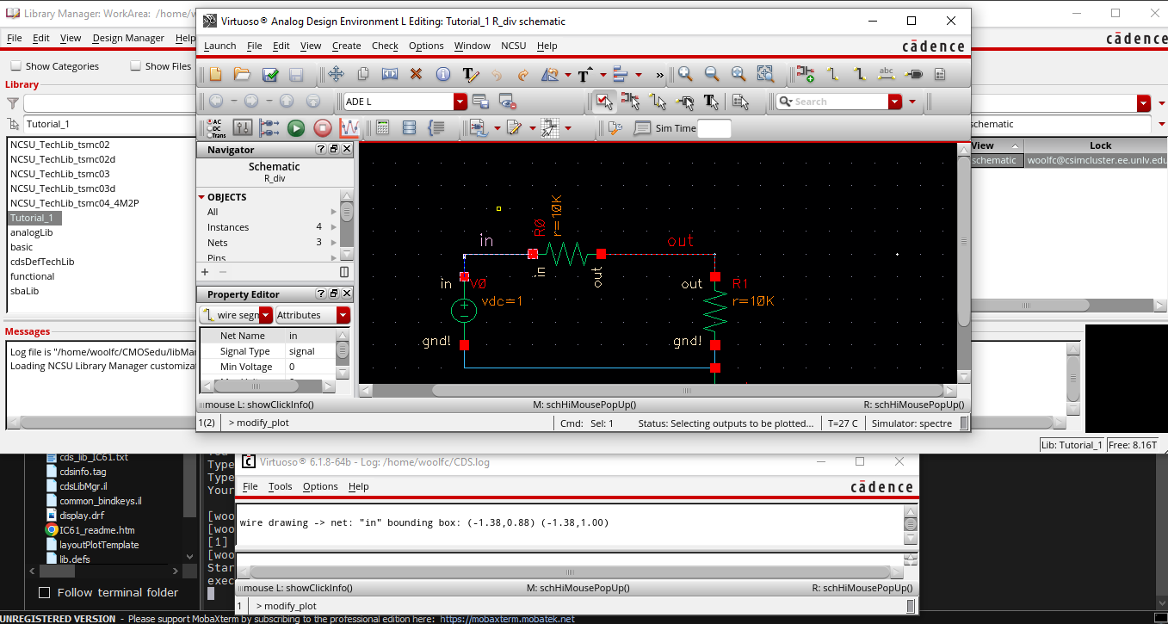Screen dimensions: 1168x624
Task: Click the schematic canvas horizontal scrollbar thumb
Action: click(x=686, y=391)
